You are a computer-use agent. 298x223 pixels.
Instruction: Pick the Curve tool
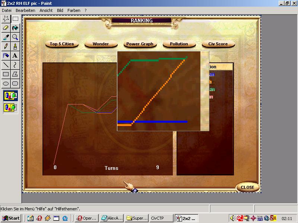pos(15,65)
